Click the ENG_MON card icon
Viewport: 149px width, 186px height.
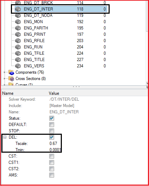click(x=18, y=22)
